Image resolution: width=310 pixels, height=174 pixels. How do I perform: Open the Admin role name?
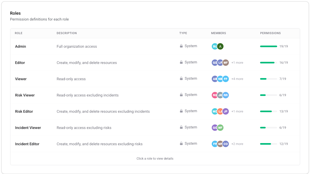21,46
